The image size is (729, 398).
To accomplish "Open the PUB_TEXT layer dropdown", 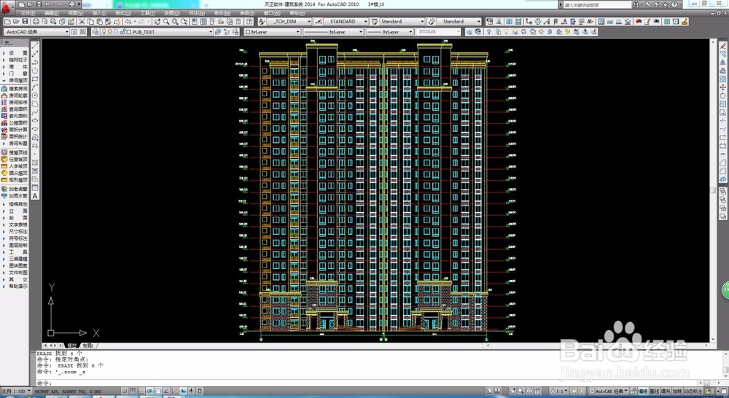I will 157,31.
